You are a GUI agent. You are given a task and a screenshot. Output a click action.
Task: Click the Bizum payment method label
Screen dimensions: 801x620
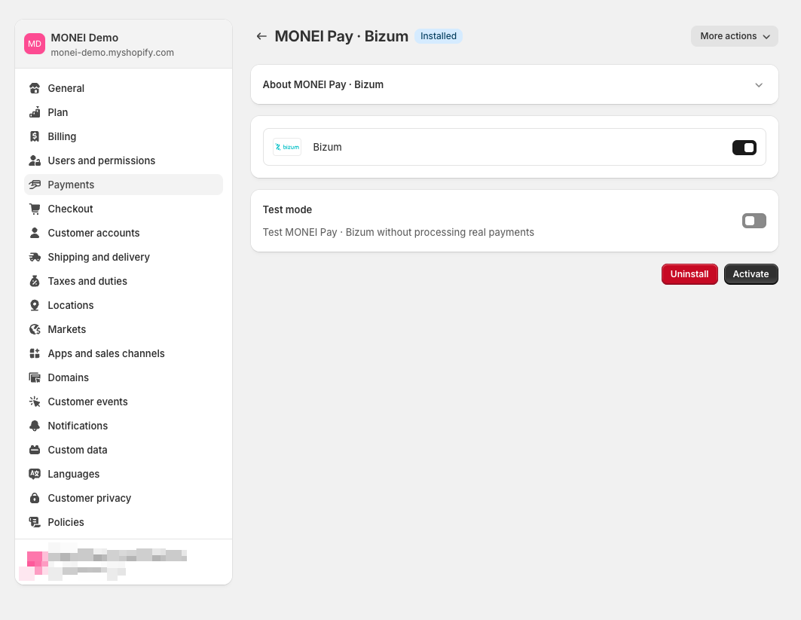click(328, 147)
